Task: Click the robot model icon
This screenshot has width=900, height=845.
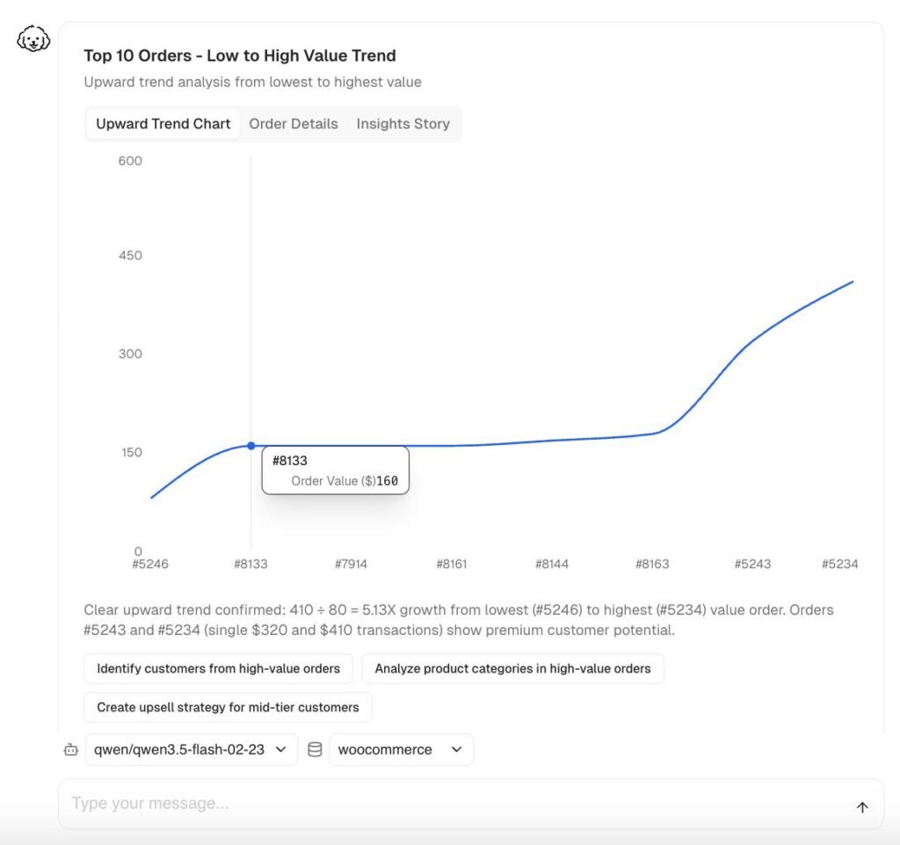Action: (x=71, y=750)
